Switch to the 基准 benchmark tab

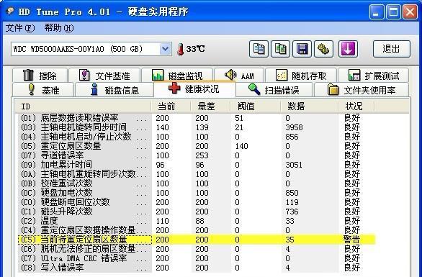coord(43,90)
